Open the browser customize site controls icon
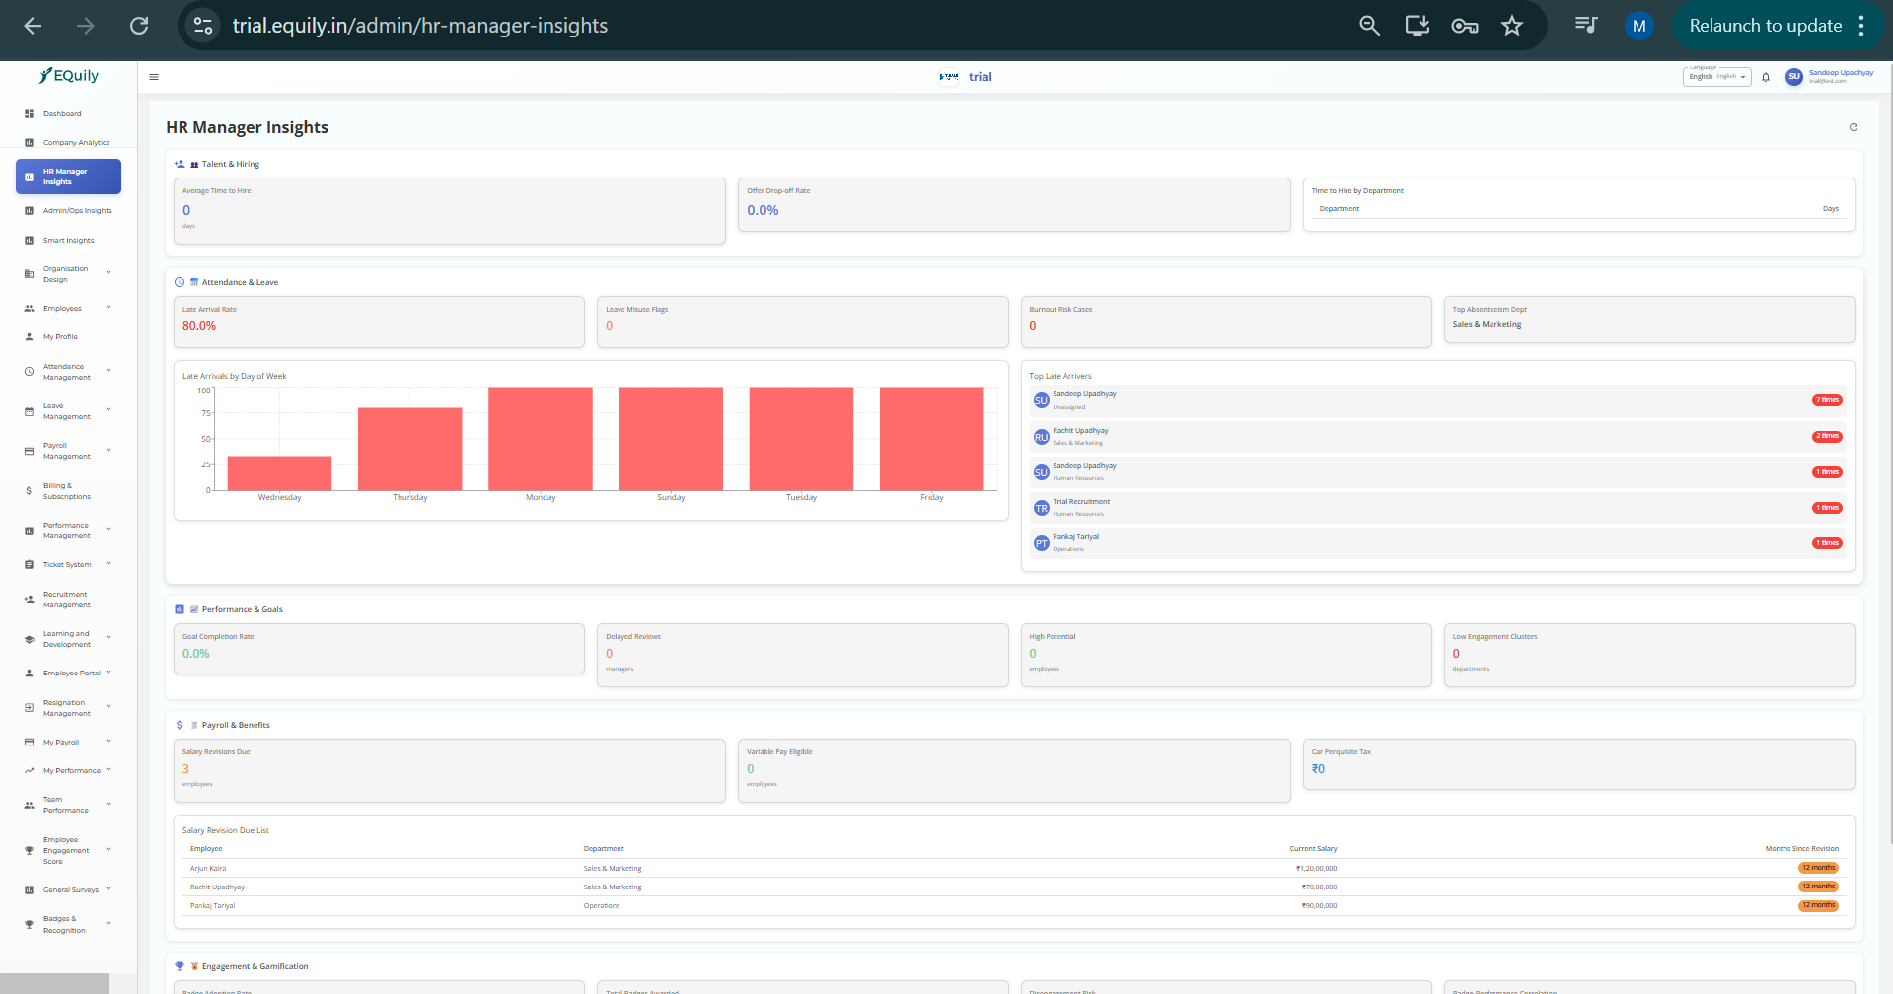This screenshot has height=994, width=1893. click(203, 26)
